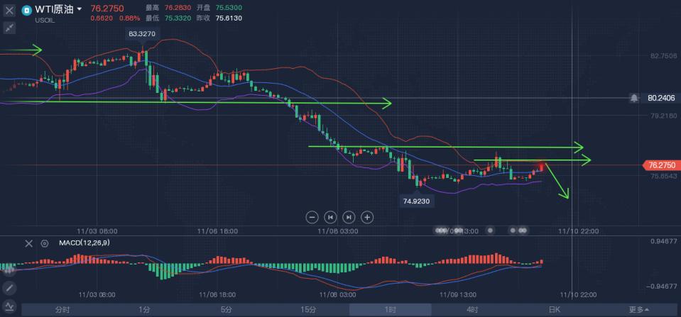Expand the 更多 timeframe options
Screen dimensions: 681x317
point(638,310)
